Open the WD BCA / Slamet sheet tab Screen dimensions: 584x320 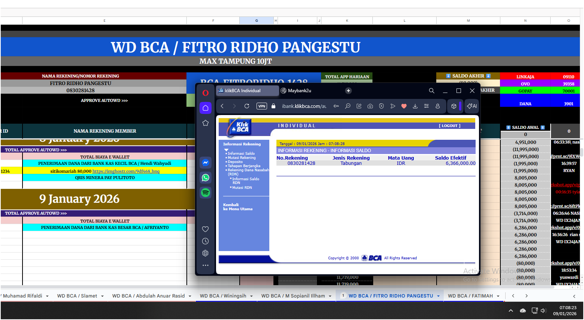(x=77, y=296)
